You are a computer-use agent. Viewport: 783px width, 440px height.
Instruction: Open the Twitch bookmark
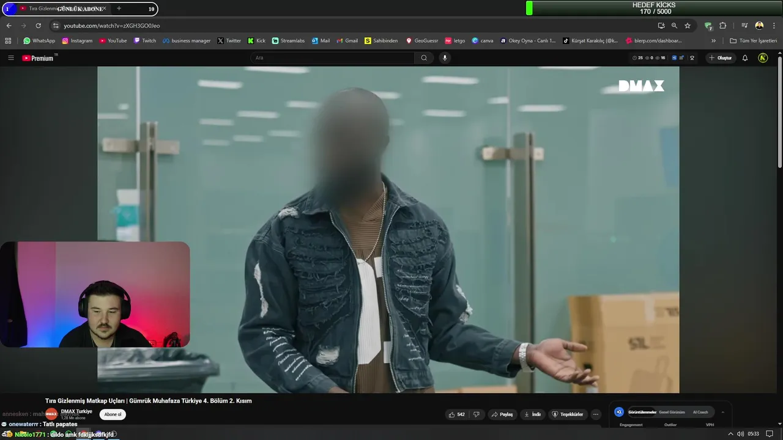click(x=145, y=41)
